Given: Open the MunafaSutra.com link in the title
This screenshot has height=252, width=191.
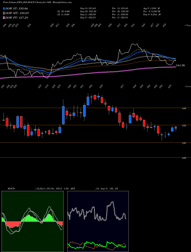Looking at the screenshot, I should tap(62, 2).
